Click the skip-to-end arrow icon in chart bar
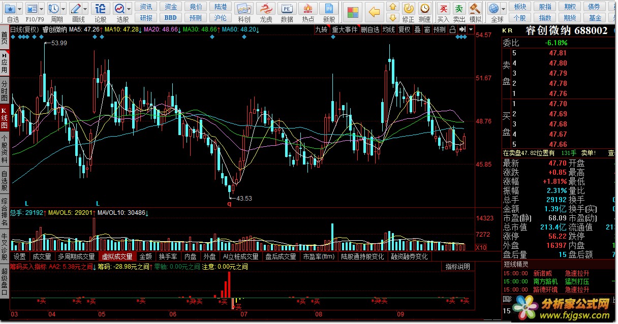Screen dimensions: 618x324 tap(461, 29)
